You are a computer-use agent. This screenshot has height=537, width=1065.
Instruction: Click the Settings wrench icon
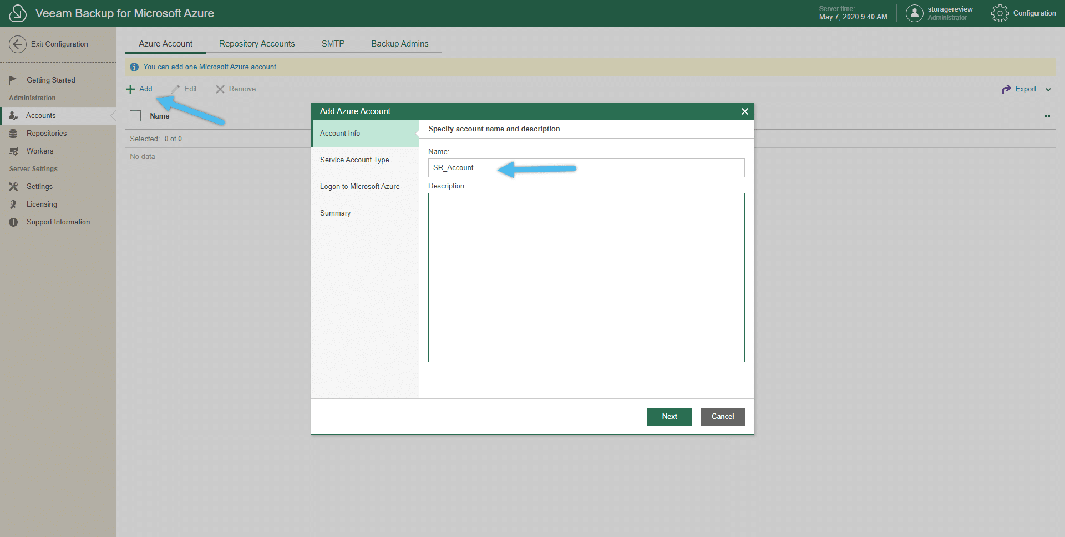[x=13, y=187]
